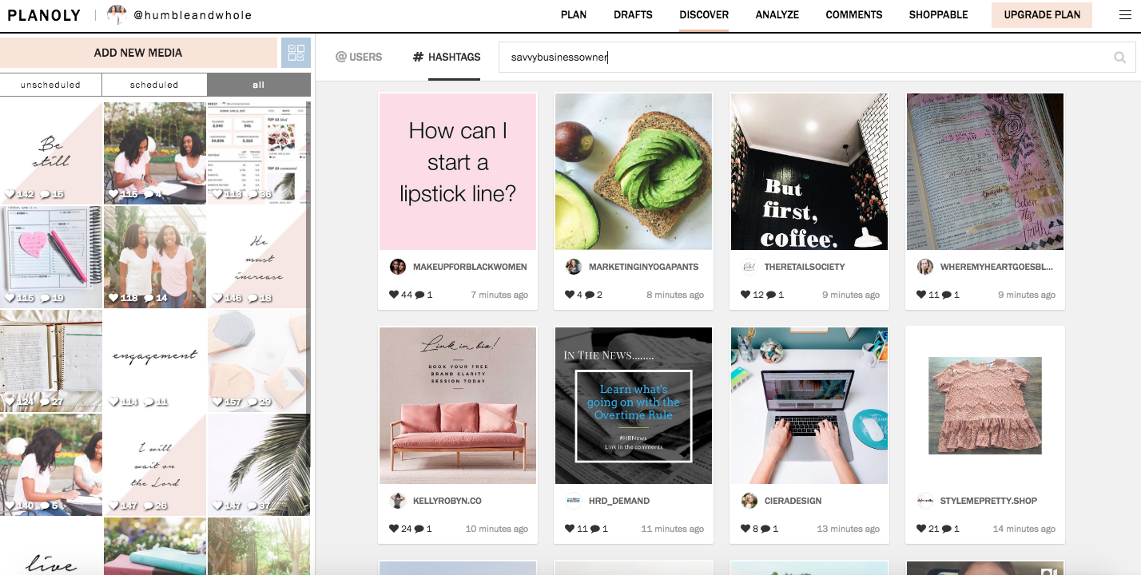Select the 'Be still' grid post
The height and width of the screenshot is (575, 1141).
coord(51,153)
